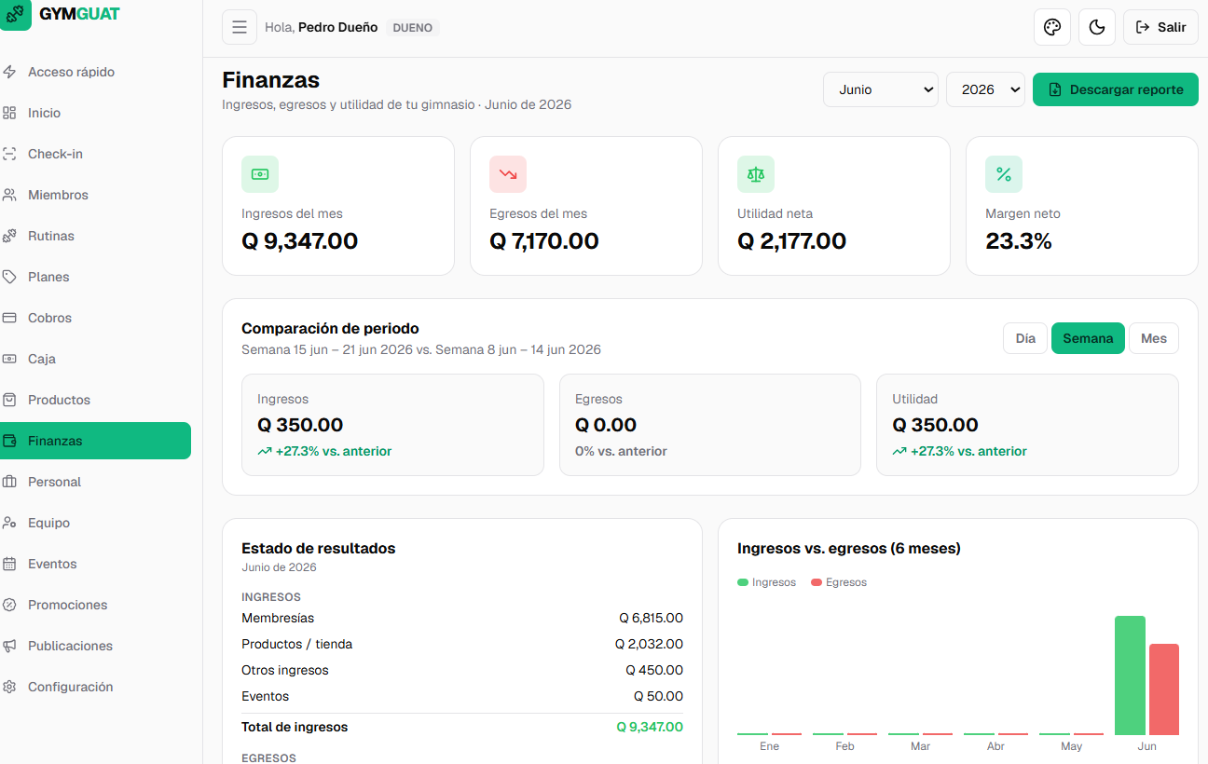Open the Productos section
The image size is (1208, 764).
coord(93,400)
